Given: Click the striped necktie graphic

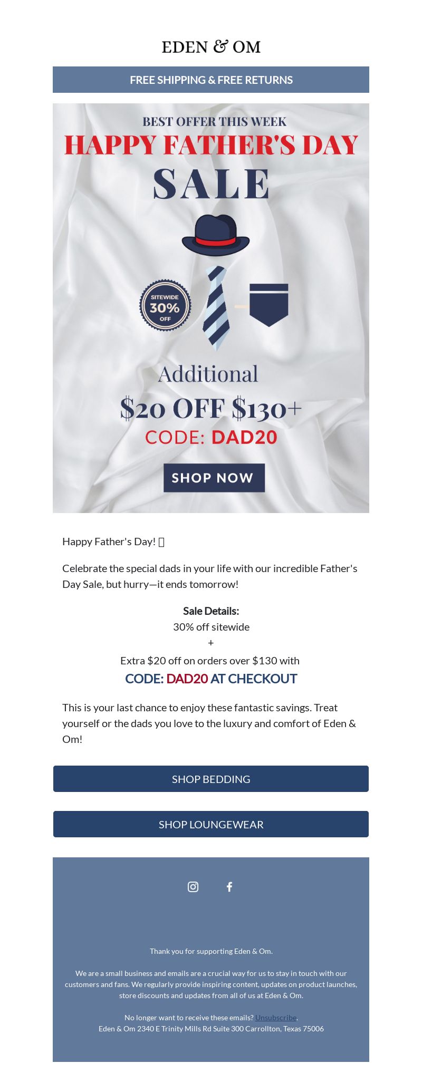Looking at the screenshot, I should 216,308.
